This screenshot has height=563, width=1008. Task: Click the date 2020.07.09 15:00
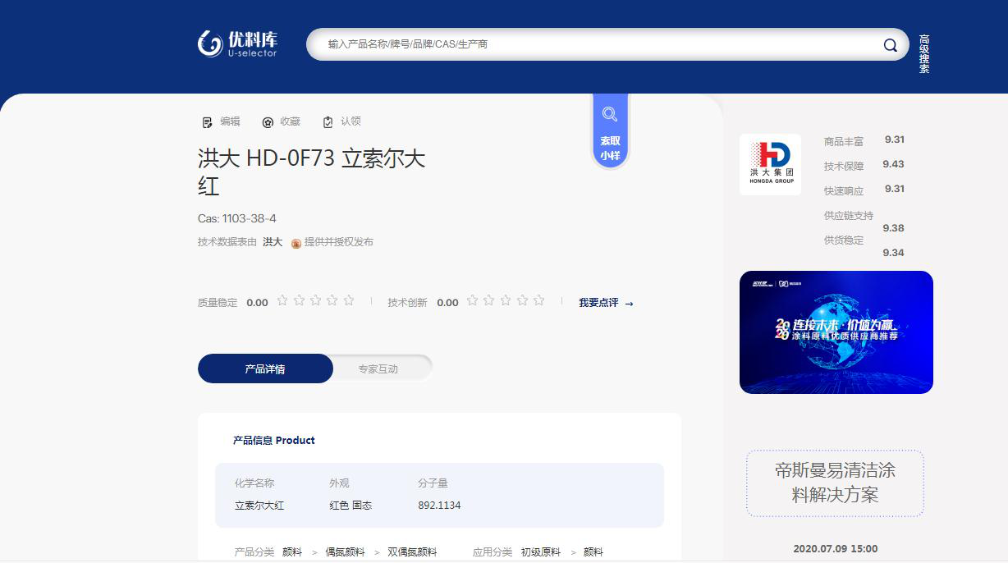tap(836, 549)
